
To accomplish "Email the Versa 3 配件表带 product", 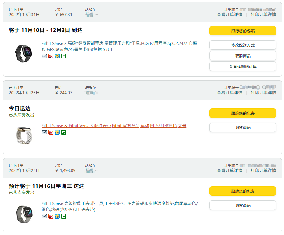I will 44,132.
